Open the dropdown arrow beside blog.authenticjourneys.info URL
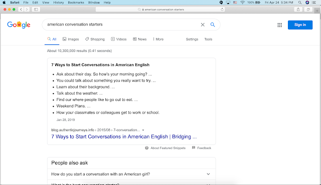 143,130
